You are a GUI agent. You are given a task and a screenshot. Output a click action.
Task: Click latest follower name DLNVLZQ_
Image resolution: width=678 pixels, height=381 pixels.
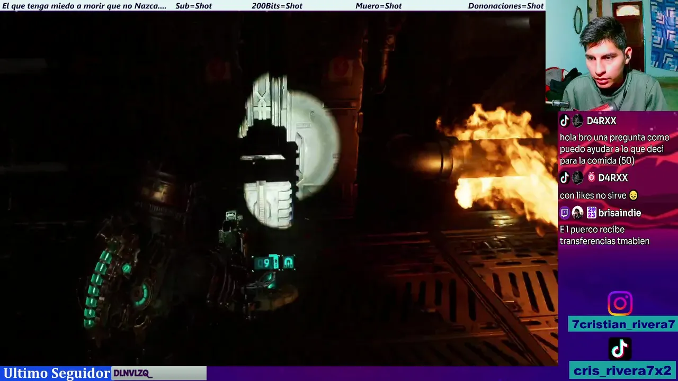tap(132, 374)
